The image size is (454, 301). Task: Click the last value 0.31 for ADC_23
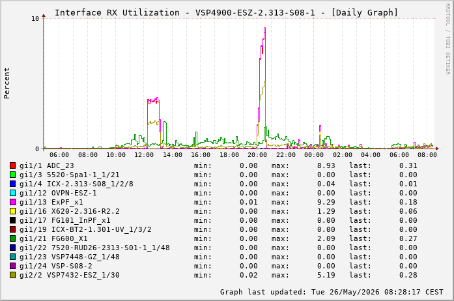point(408,165)
